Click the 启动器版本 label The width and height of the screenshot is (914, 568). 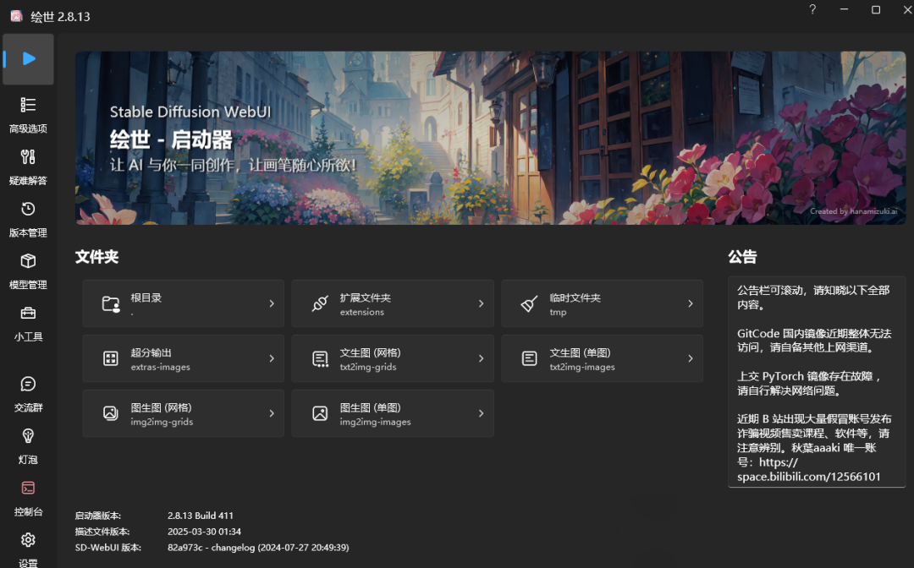pos(98,516)
